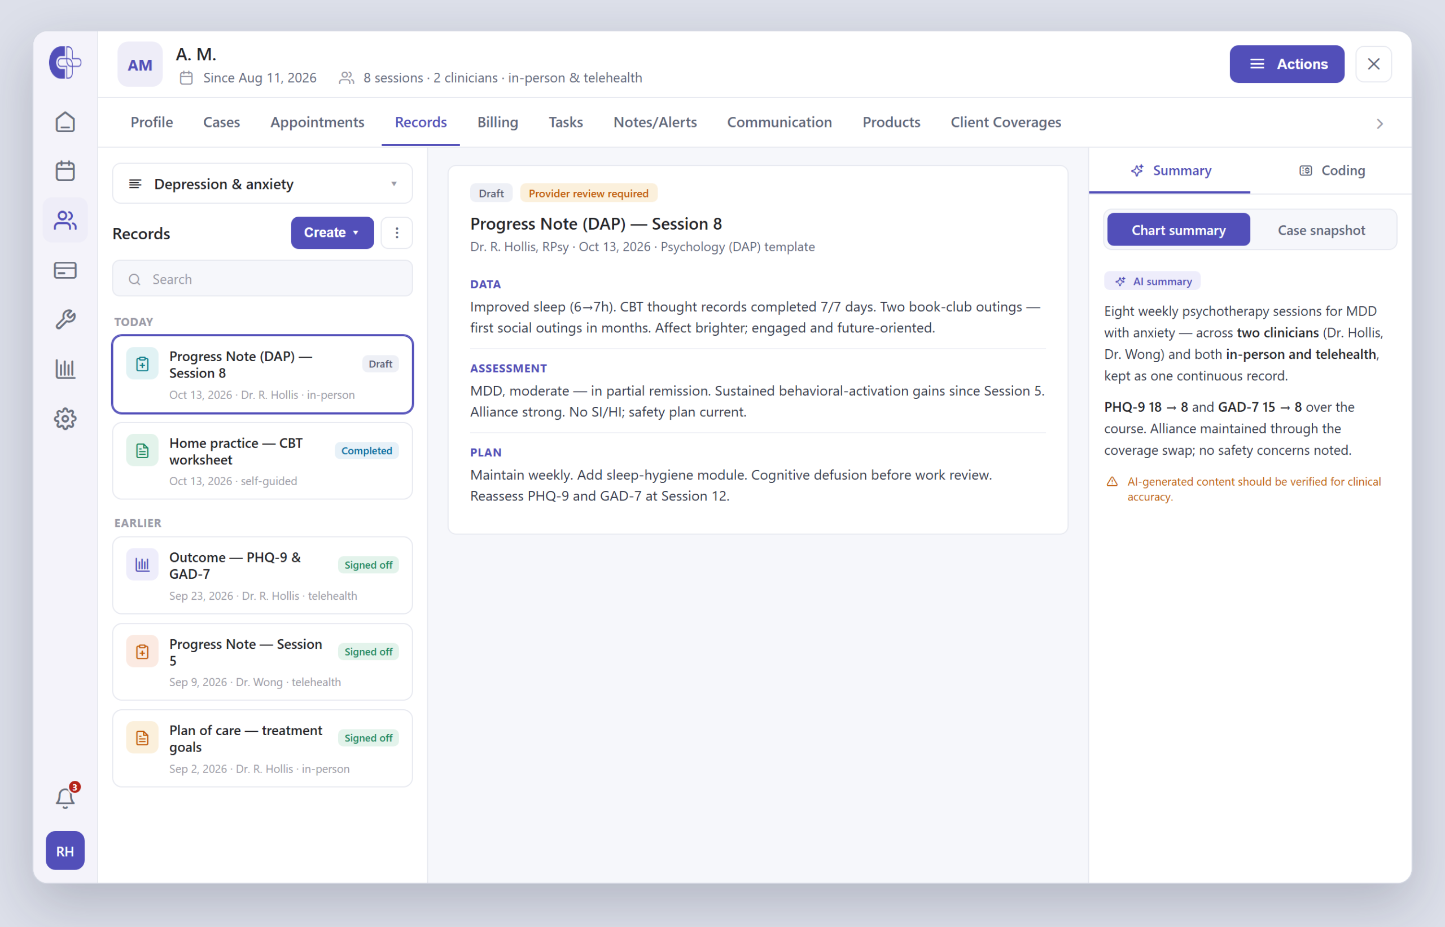Click the records Search field
Screen dimensions: 1445x927
pyautogui.click(x=262, y=279)
